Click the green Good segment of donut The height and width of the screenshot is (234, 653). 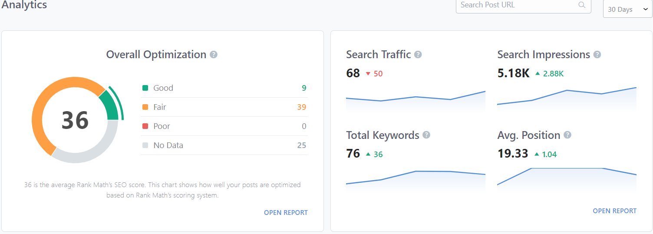click(x=110, y=107)
